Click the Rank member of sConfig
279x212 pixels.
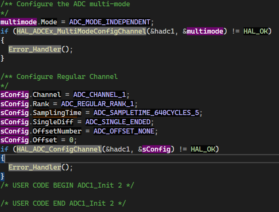coord(41,104)
